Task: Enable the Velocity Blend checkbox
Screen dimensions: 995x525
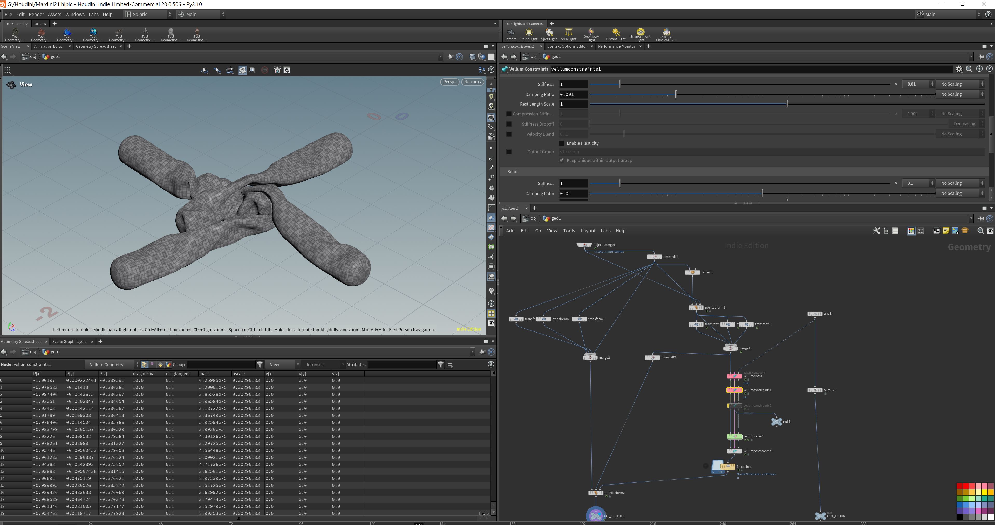Action: click(509, 134)
